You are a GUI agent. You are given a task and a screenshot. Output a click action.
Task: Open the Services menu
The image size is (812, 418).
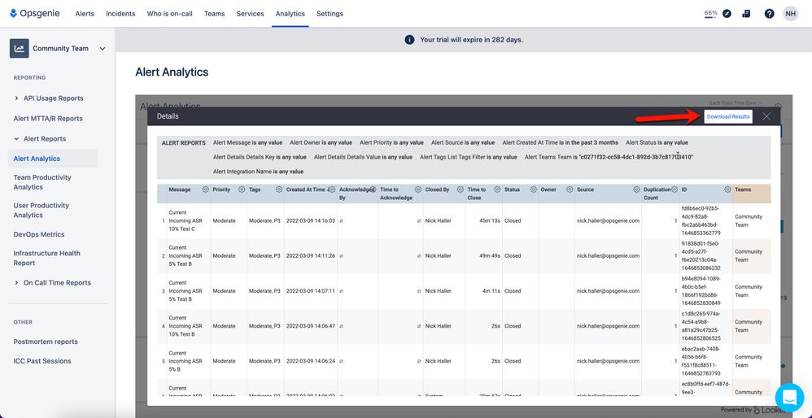[x=250, y=14]
